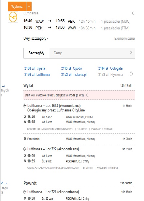The image size is (144, 201).
Task: Click the orange Wybierz button
Action: pos(17,7)
